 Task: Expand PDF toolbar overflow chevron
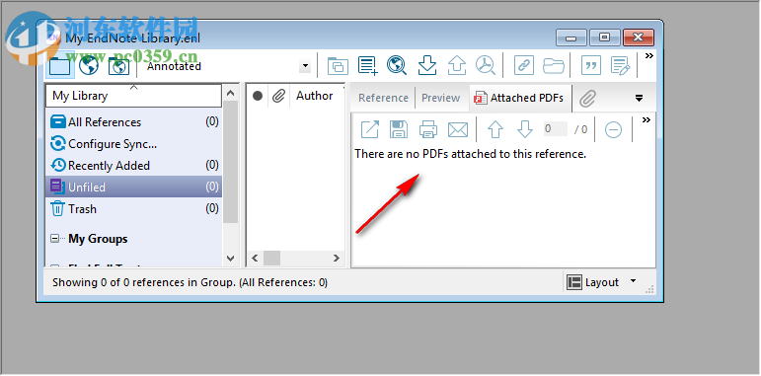coord(646,119)
